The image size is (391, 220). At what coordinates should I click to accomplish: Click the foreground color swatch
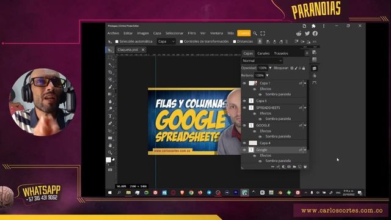[108, 160]
